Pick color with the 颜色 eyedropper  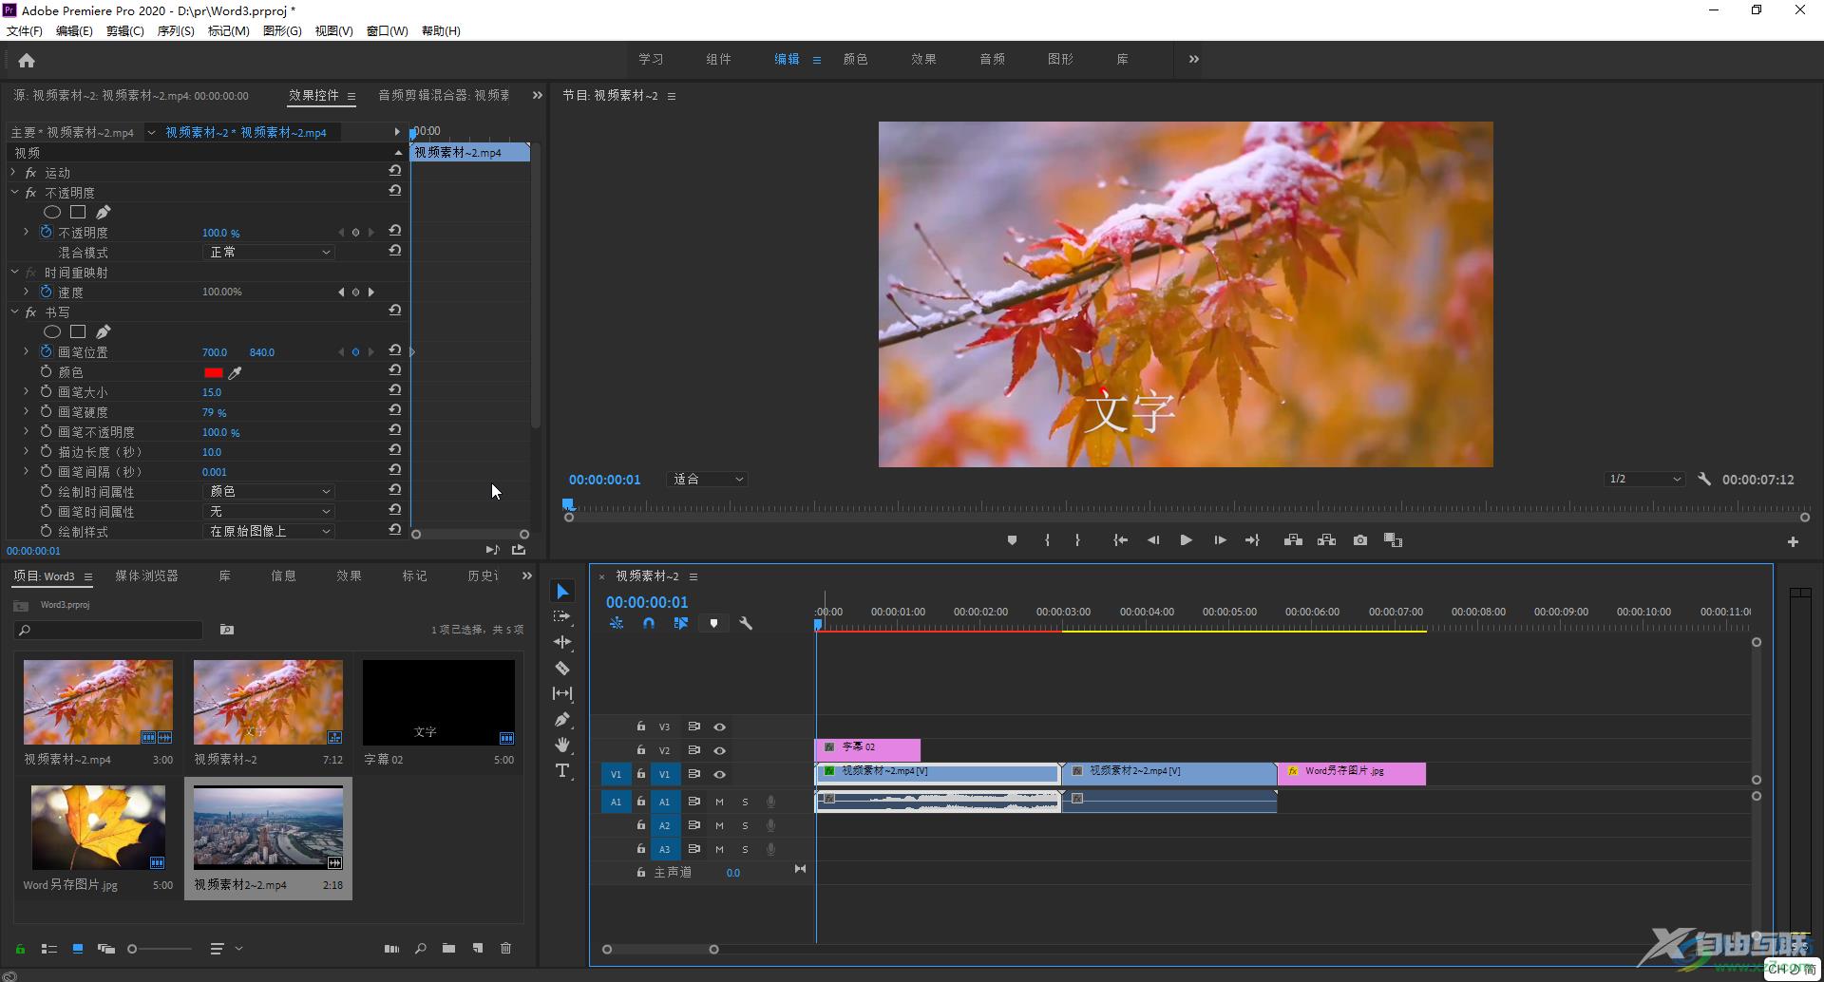235,373
